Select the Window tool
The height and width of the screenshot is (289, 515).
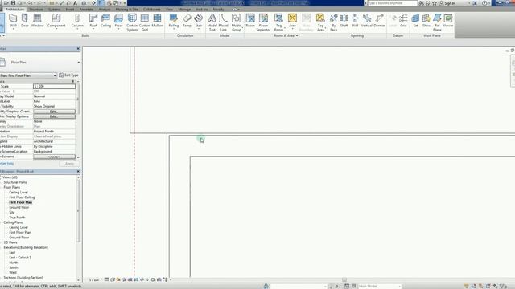[x=38, y=21]
